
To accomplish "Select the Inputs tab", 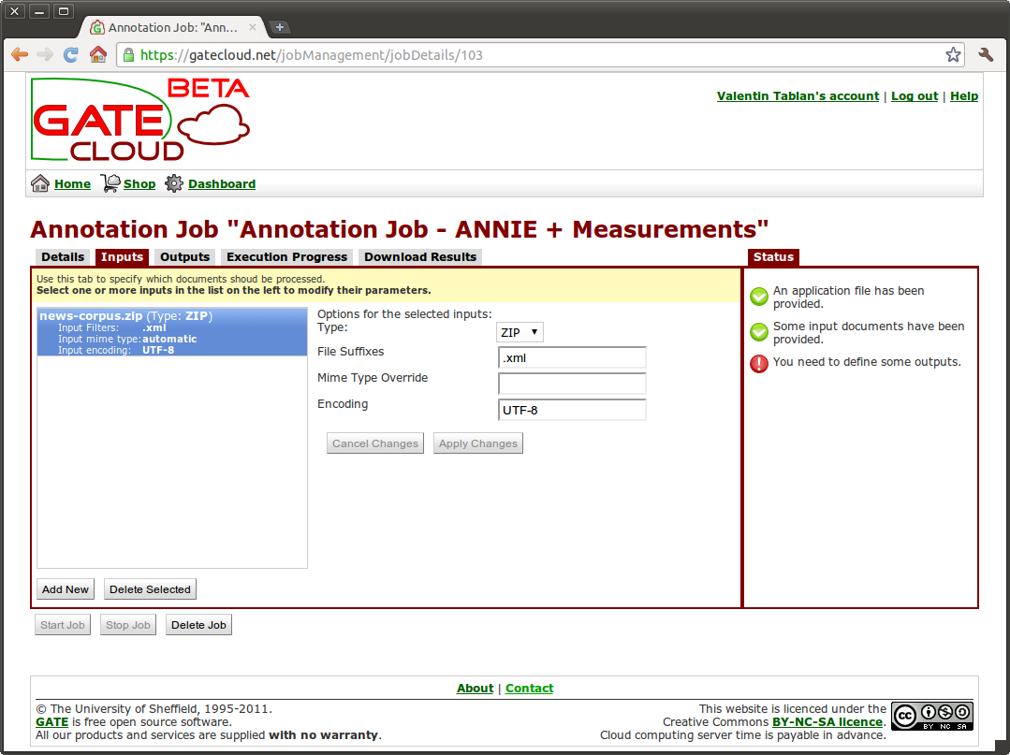I will coord(122,257).
